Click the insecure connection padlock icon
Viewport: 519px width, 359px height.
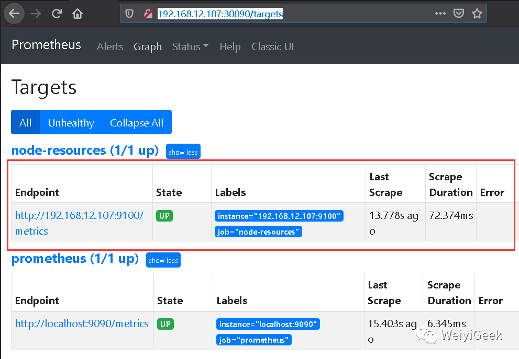pos(148,14)
